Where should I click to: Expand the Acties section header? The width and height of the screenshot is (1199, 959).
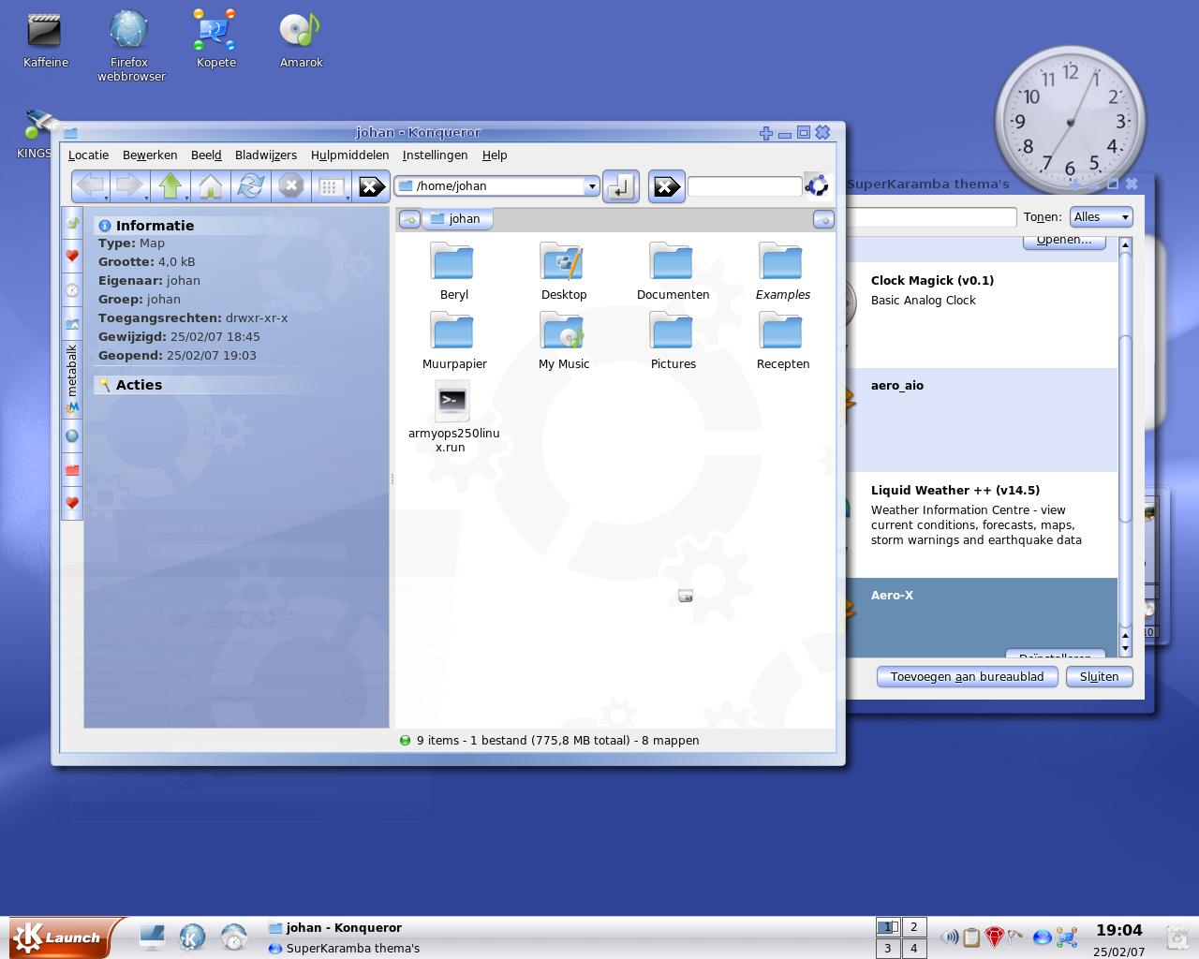coord(206,385)
